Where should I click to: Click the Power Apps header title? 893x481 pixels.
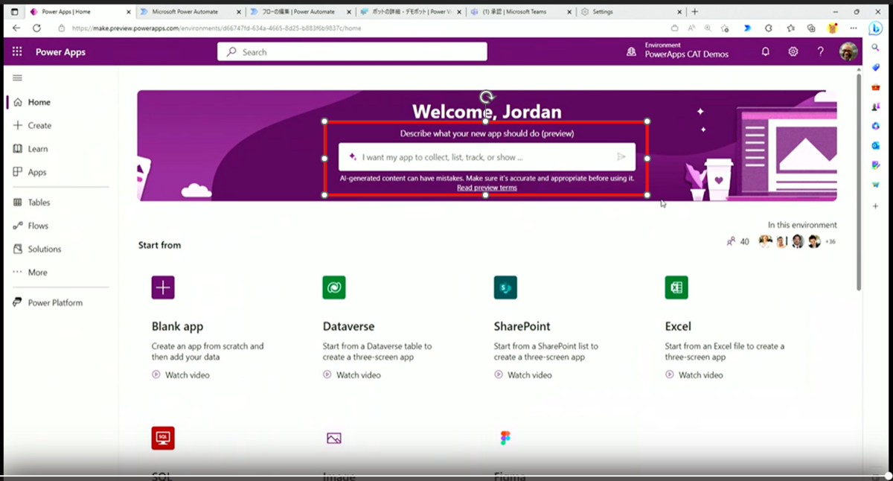click(x=60, y=52)
